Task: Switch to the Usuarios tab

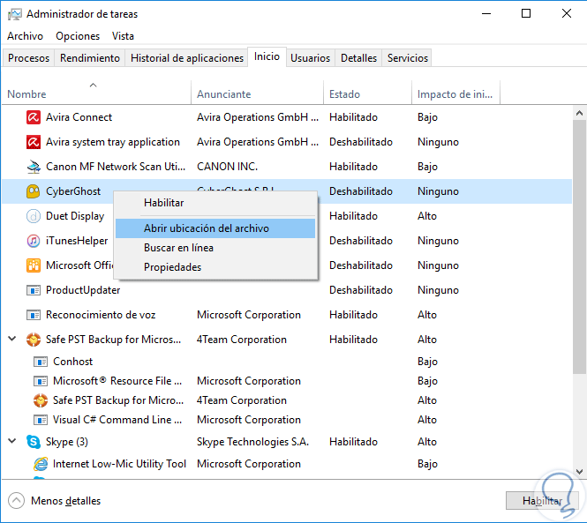Action: (x=311, y=58)
